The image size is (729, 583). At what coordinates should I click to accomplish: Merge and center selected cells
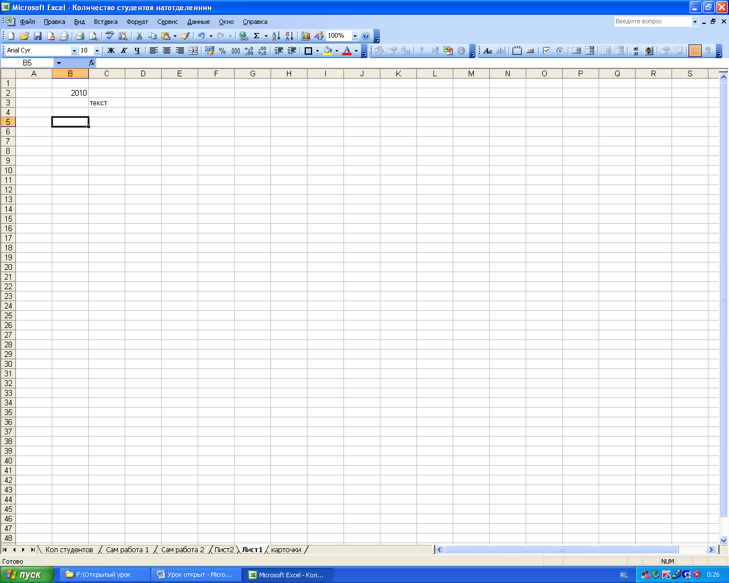coord(193,51)
